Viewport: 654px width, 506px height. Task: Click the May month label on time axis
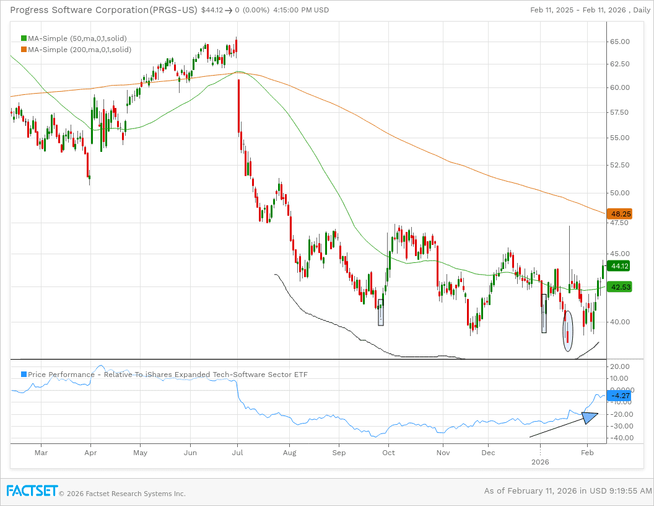point(140,453)
